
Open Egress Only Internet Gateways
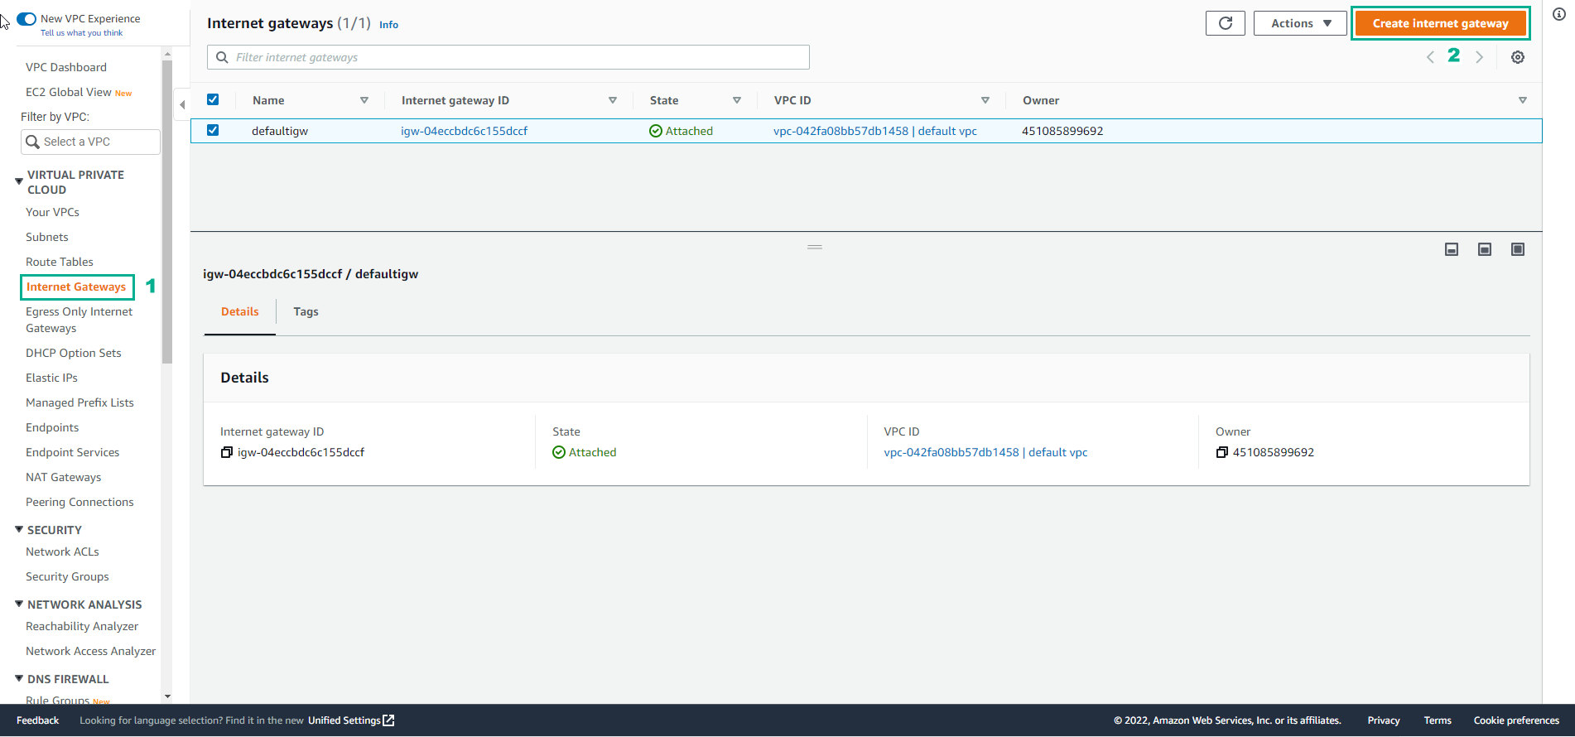79,320
